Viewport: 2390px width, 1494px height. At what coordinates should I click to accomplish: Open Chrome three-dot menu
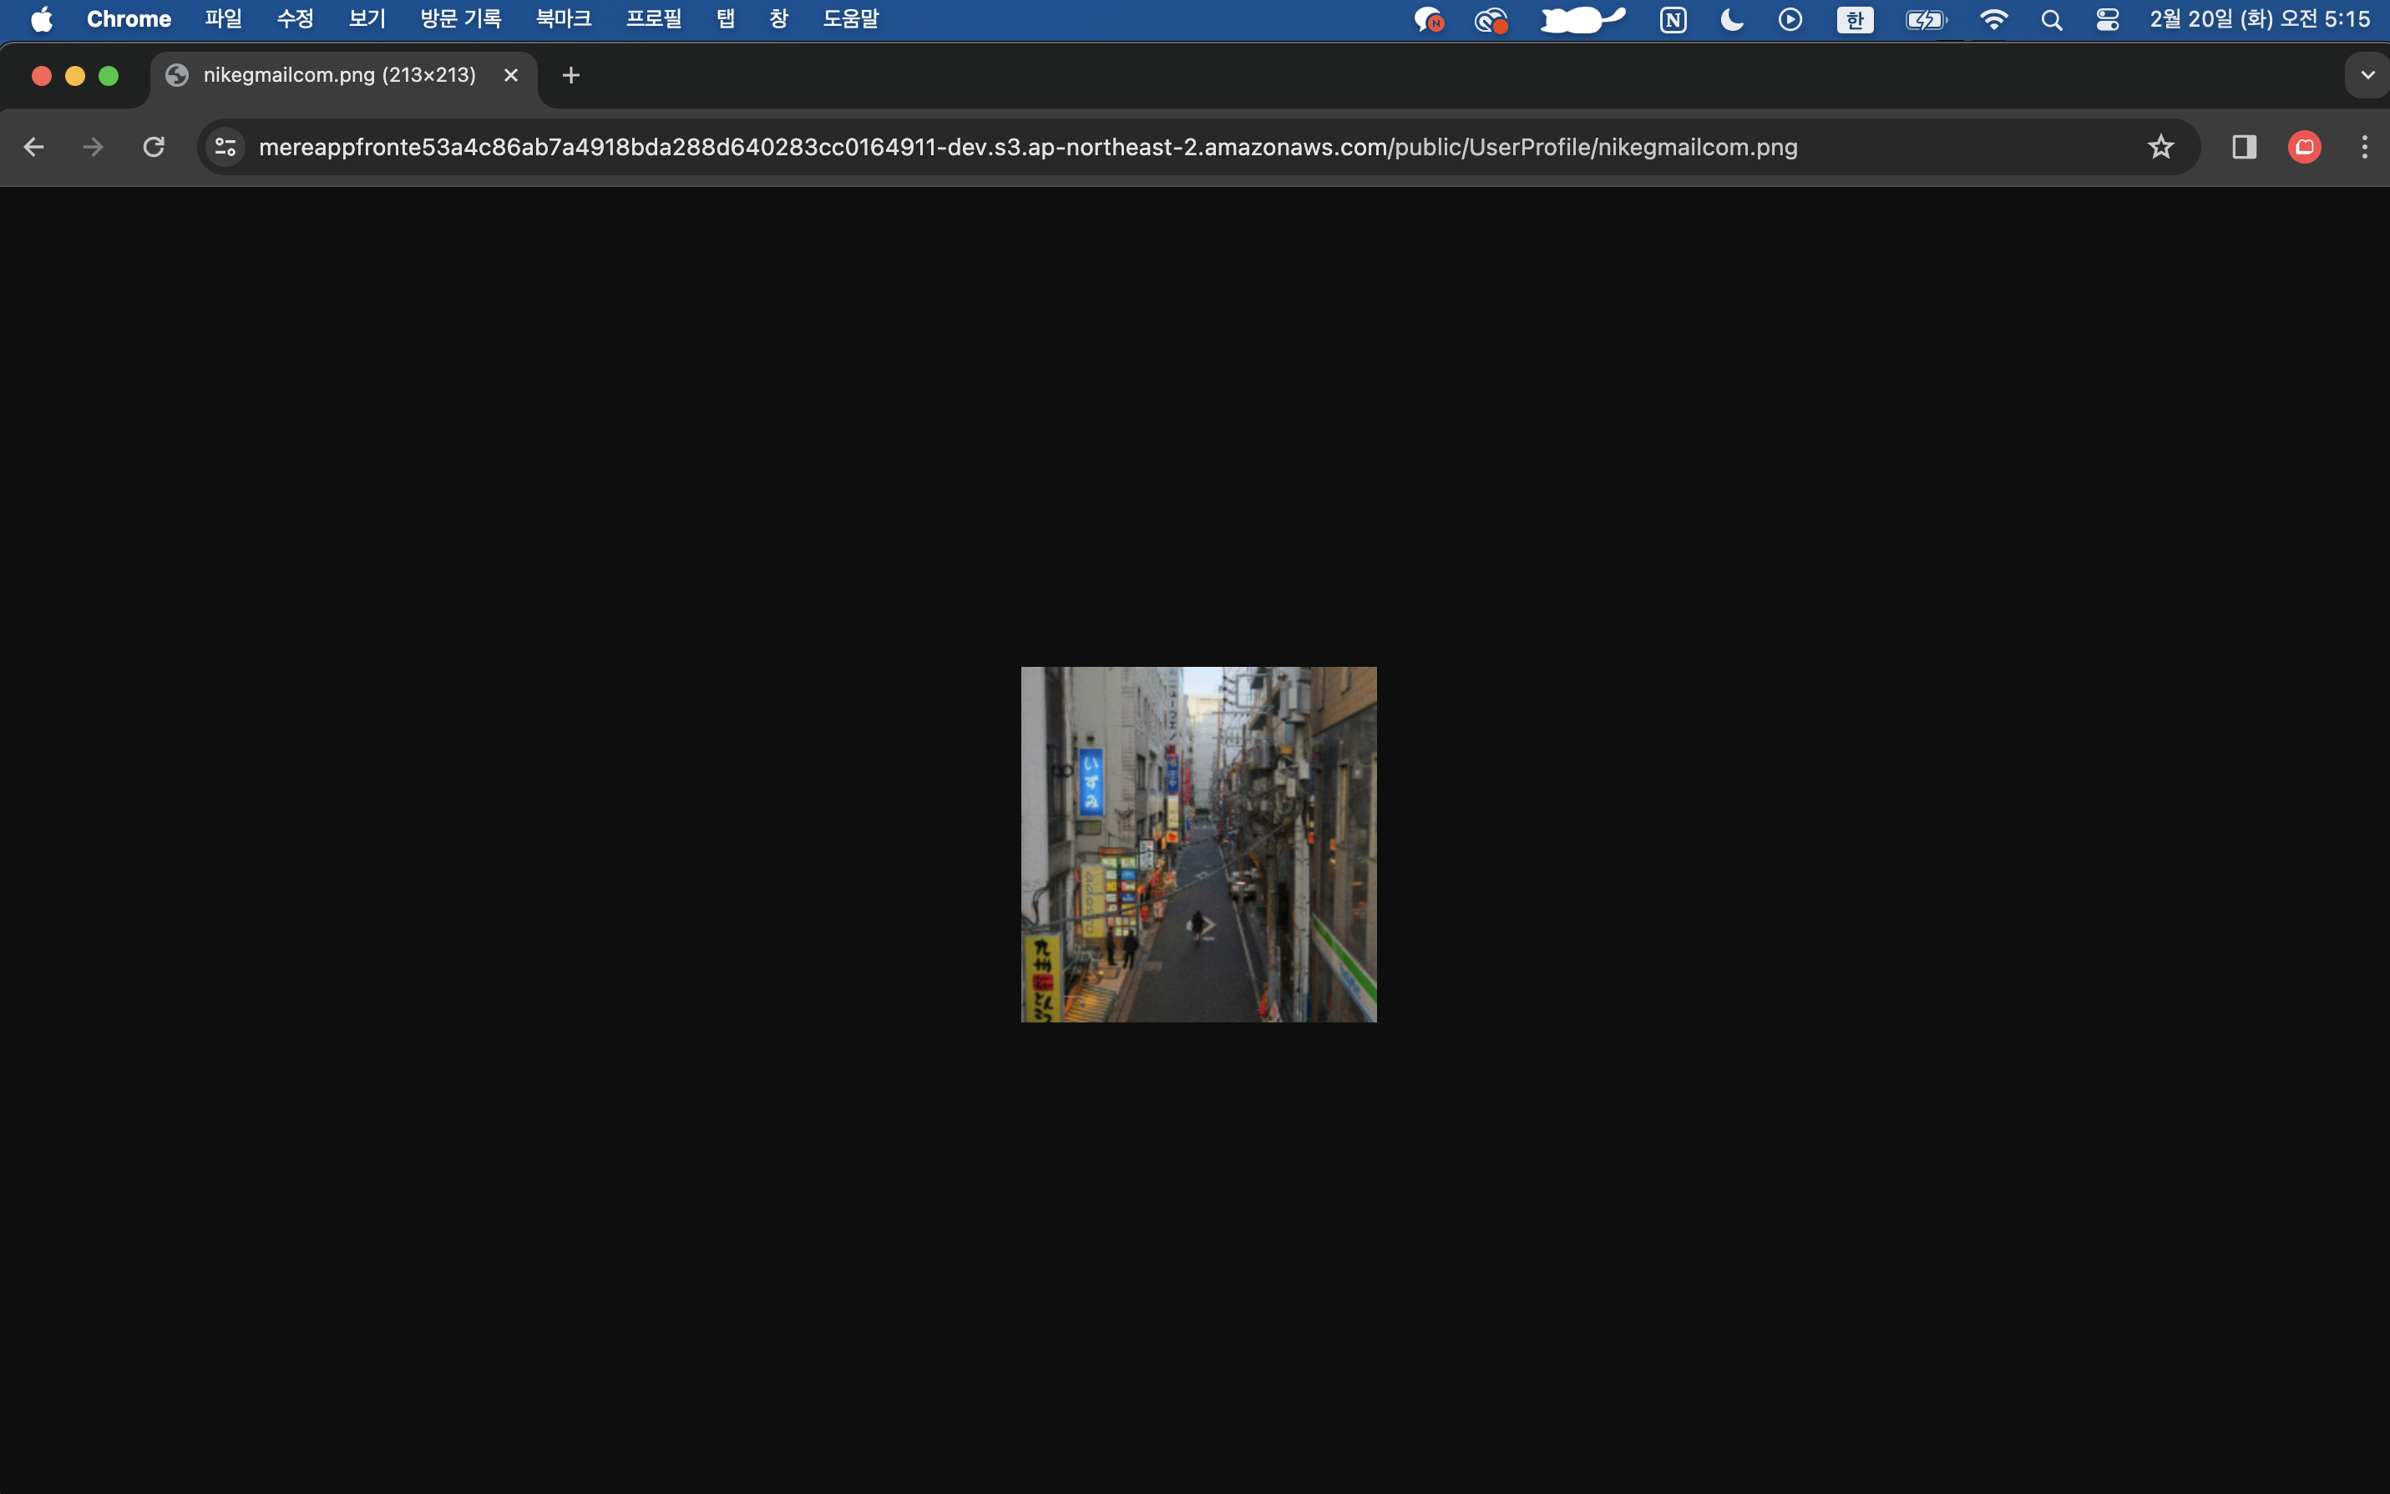pos(2364,147)
